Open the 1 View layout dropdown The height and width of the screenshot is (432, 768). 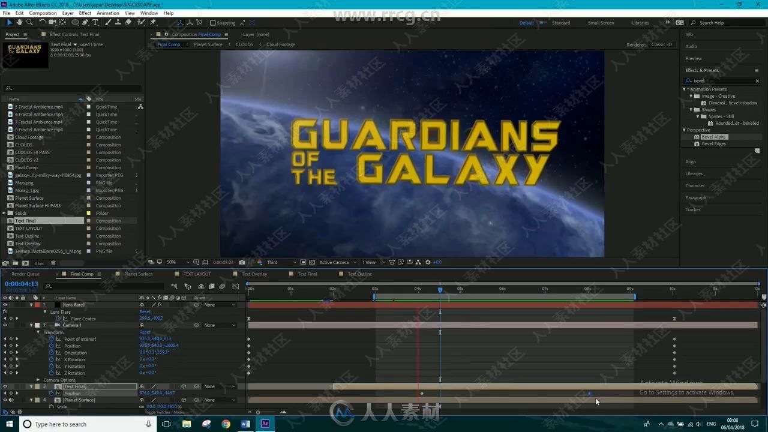pos(372,262)
